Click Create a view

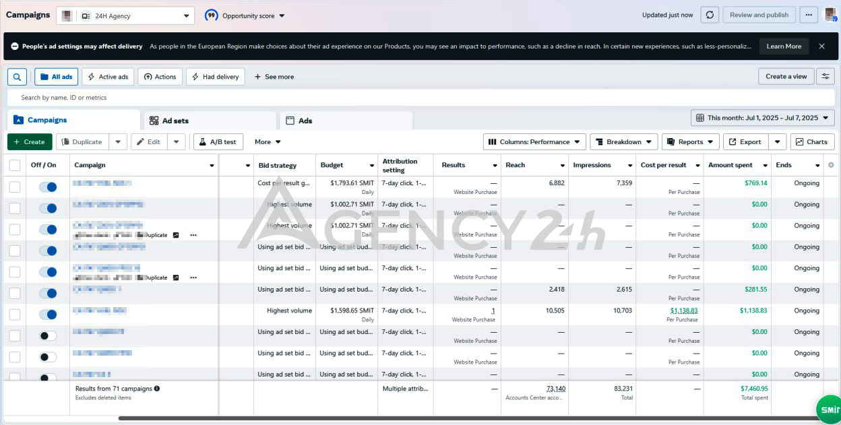pyautogui.click(x=786, y=77)
